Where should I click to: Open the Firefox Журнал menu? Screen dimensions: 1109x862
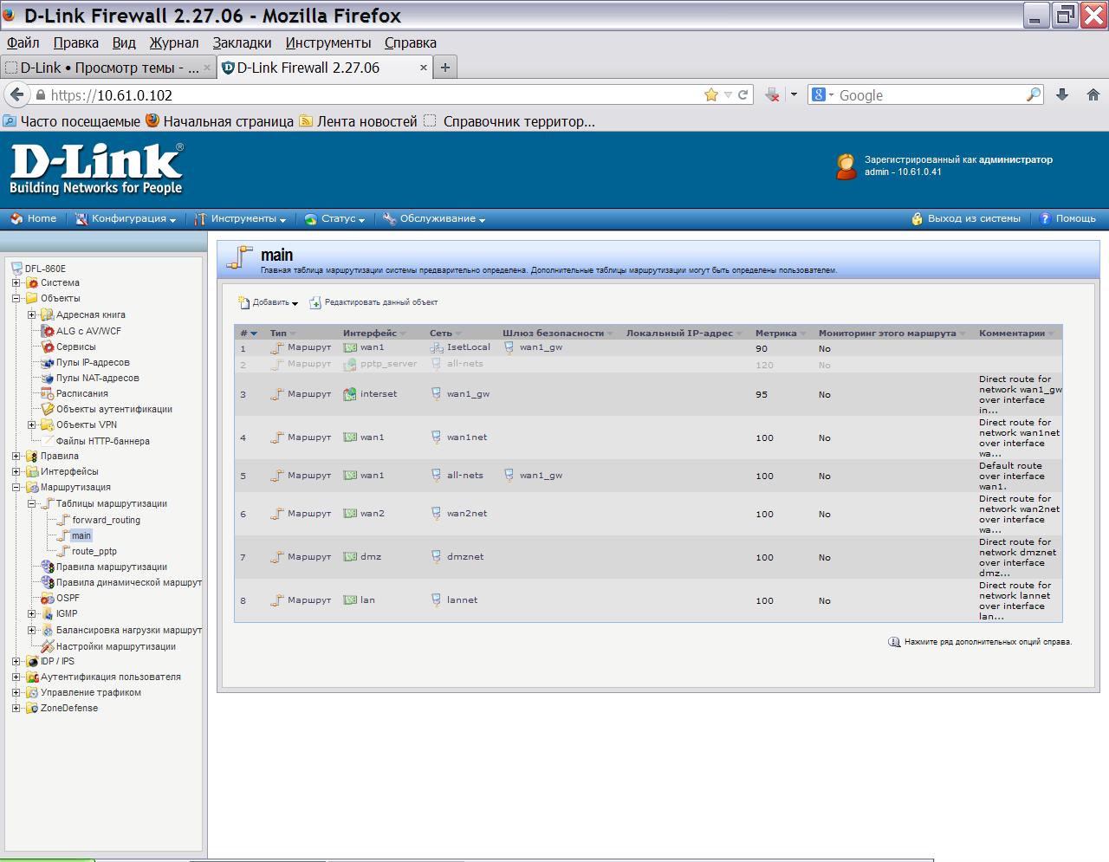(173, 42)
